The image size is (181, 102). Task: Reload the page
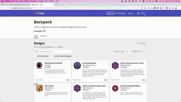click(x=8, y=8)
